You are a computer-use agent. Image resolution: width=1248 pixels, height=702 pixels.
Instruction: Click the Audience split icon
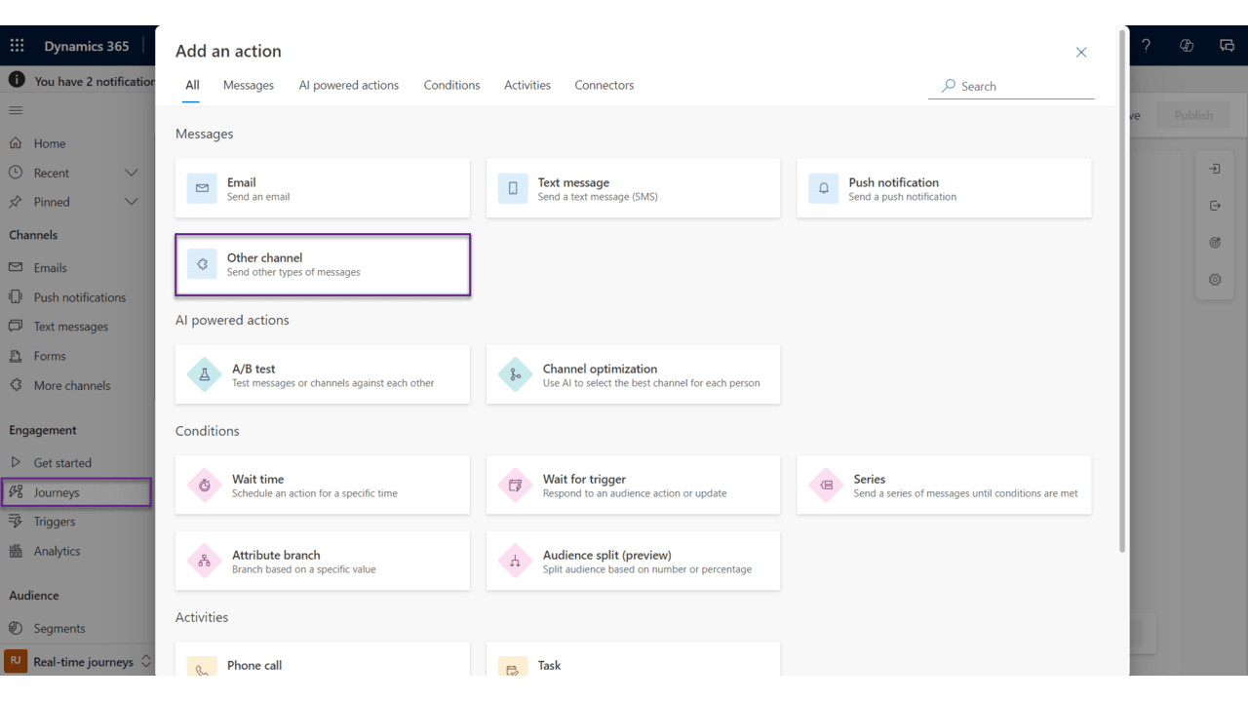click(x=515, y=561)
